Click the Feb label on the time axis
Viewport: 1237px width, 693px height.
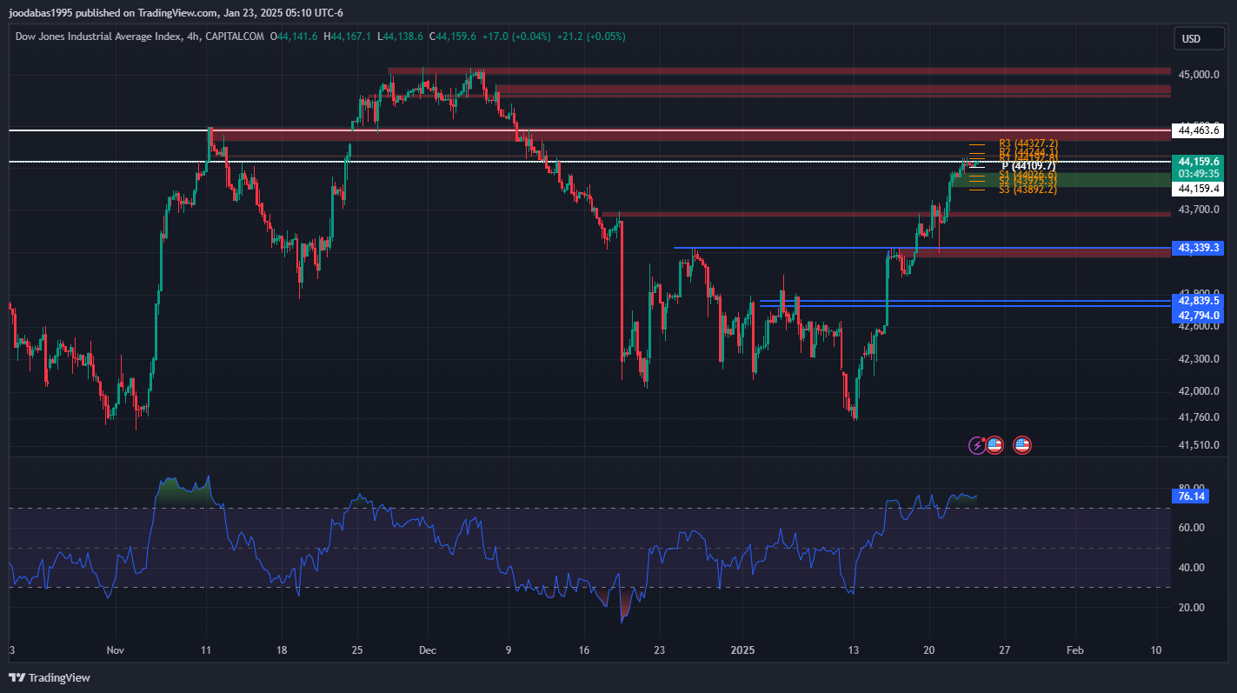pos(1074,650)
